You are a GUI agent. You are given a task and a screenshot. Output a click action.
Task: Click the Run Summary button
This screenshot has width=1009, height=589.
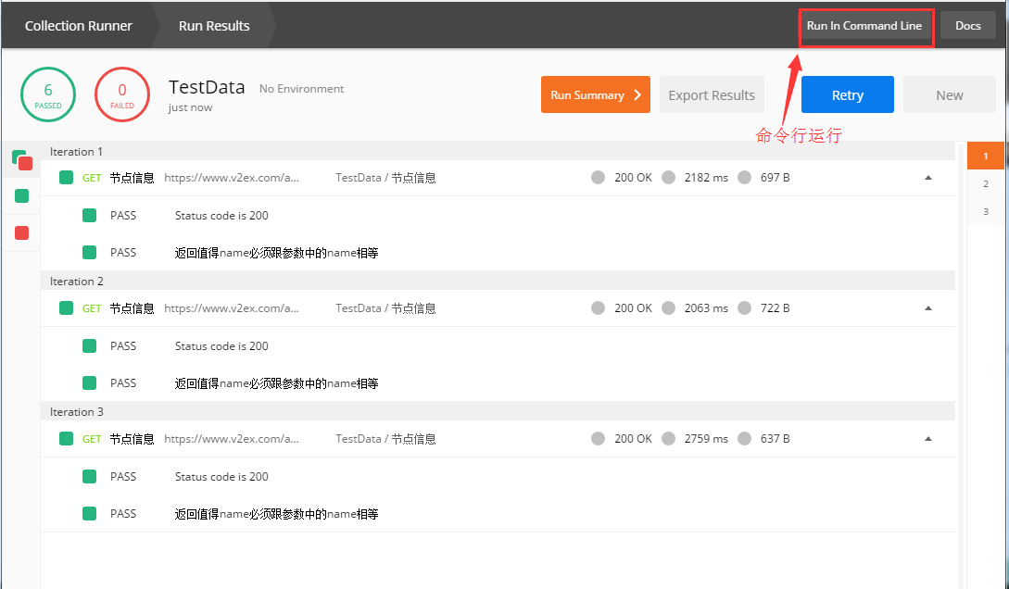point(595,94)
